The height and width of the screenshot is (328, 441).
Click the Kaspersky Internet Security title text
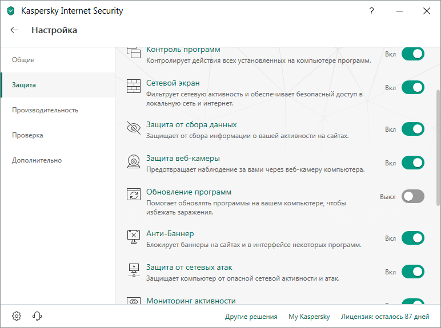click(x=72, y=11)
